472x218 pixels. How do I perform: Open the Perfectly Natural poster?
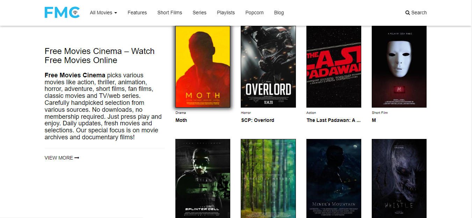(x=268, y=178)
